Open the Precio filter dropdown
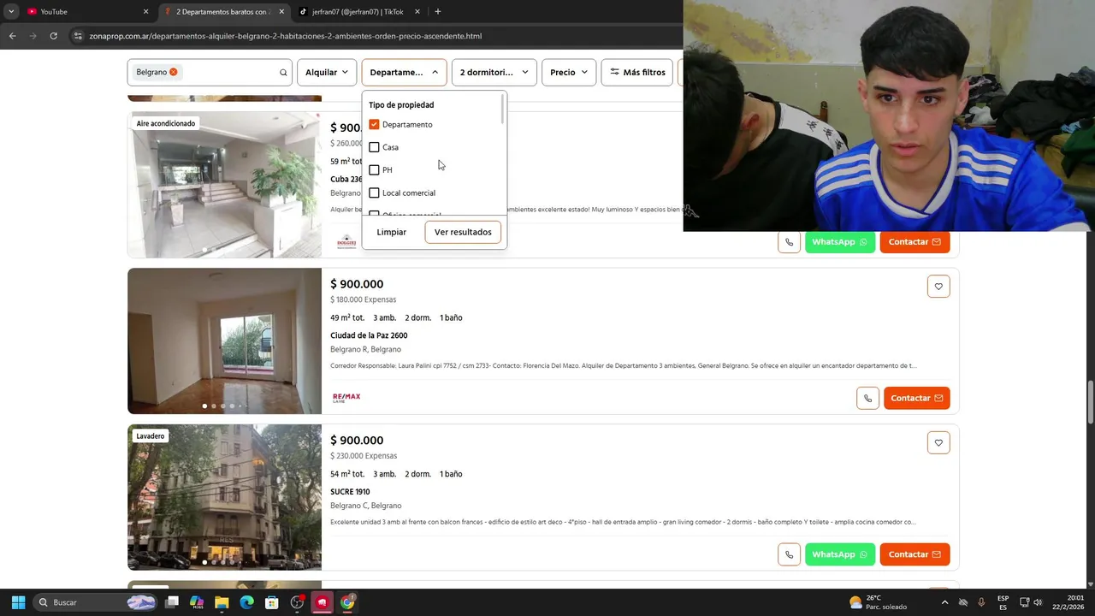Image resolution: width=1095 pixels, height=616 pixels. 569,73
